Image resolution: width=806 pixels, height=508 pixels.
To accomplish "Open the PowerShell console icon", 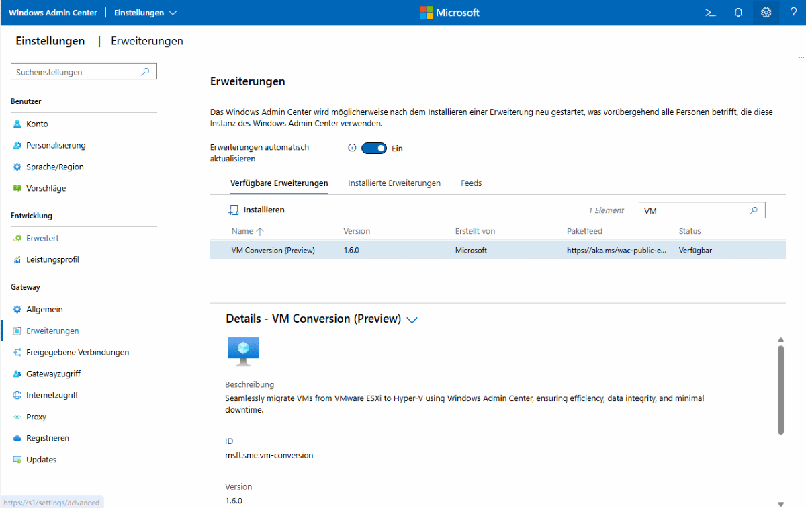I will pyautogui.click(x=710, y=13).
